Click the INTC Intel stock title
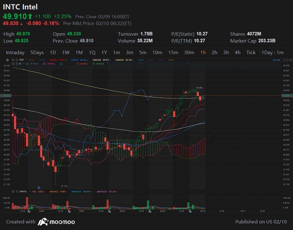The width and height of the screenshot is (293, 230). [20, 7]
